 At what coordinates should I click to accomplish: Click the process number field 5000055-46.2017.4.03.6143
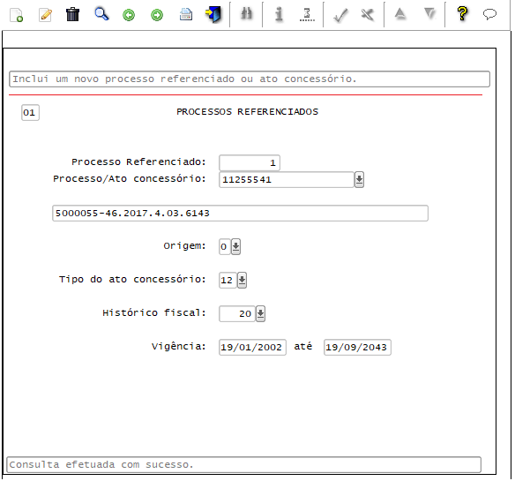pos(240,214)
